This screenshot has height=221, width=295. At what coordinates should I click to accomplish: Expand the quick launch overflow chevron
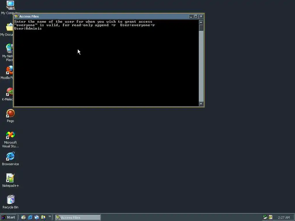[x=50, y=216]
